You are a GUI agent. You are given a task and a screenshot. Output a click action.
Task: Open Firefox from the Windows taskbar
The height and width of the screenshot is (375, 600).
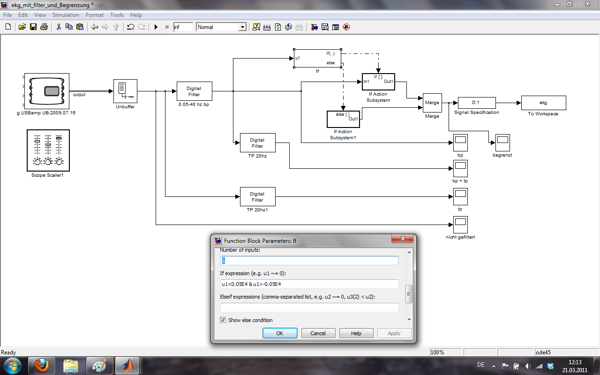coord(42,365)
